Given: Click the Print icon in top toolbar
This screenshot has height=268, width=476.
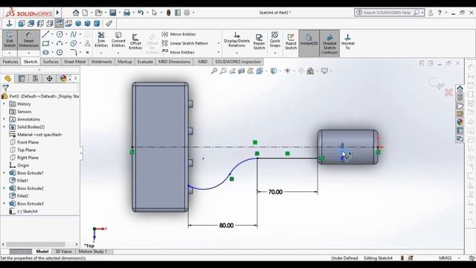Looking at the screenshot, I should pyautogui.click(x=127, y=13).
